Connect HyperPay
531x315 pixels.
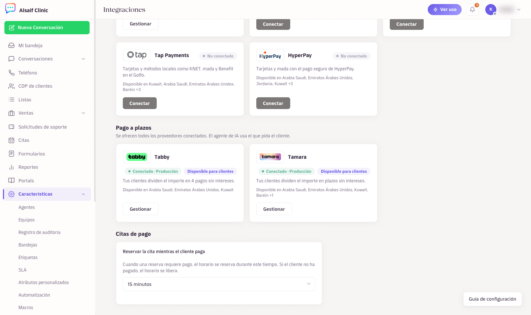point(273,103)
